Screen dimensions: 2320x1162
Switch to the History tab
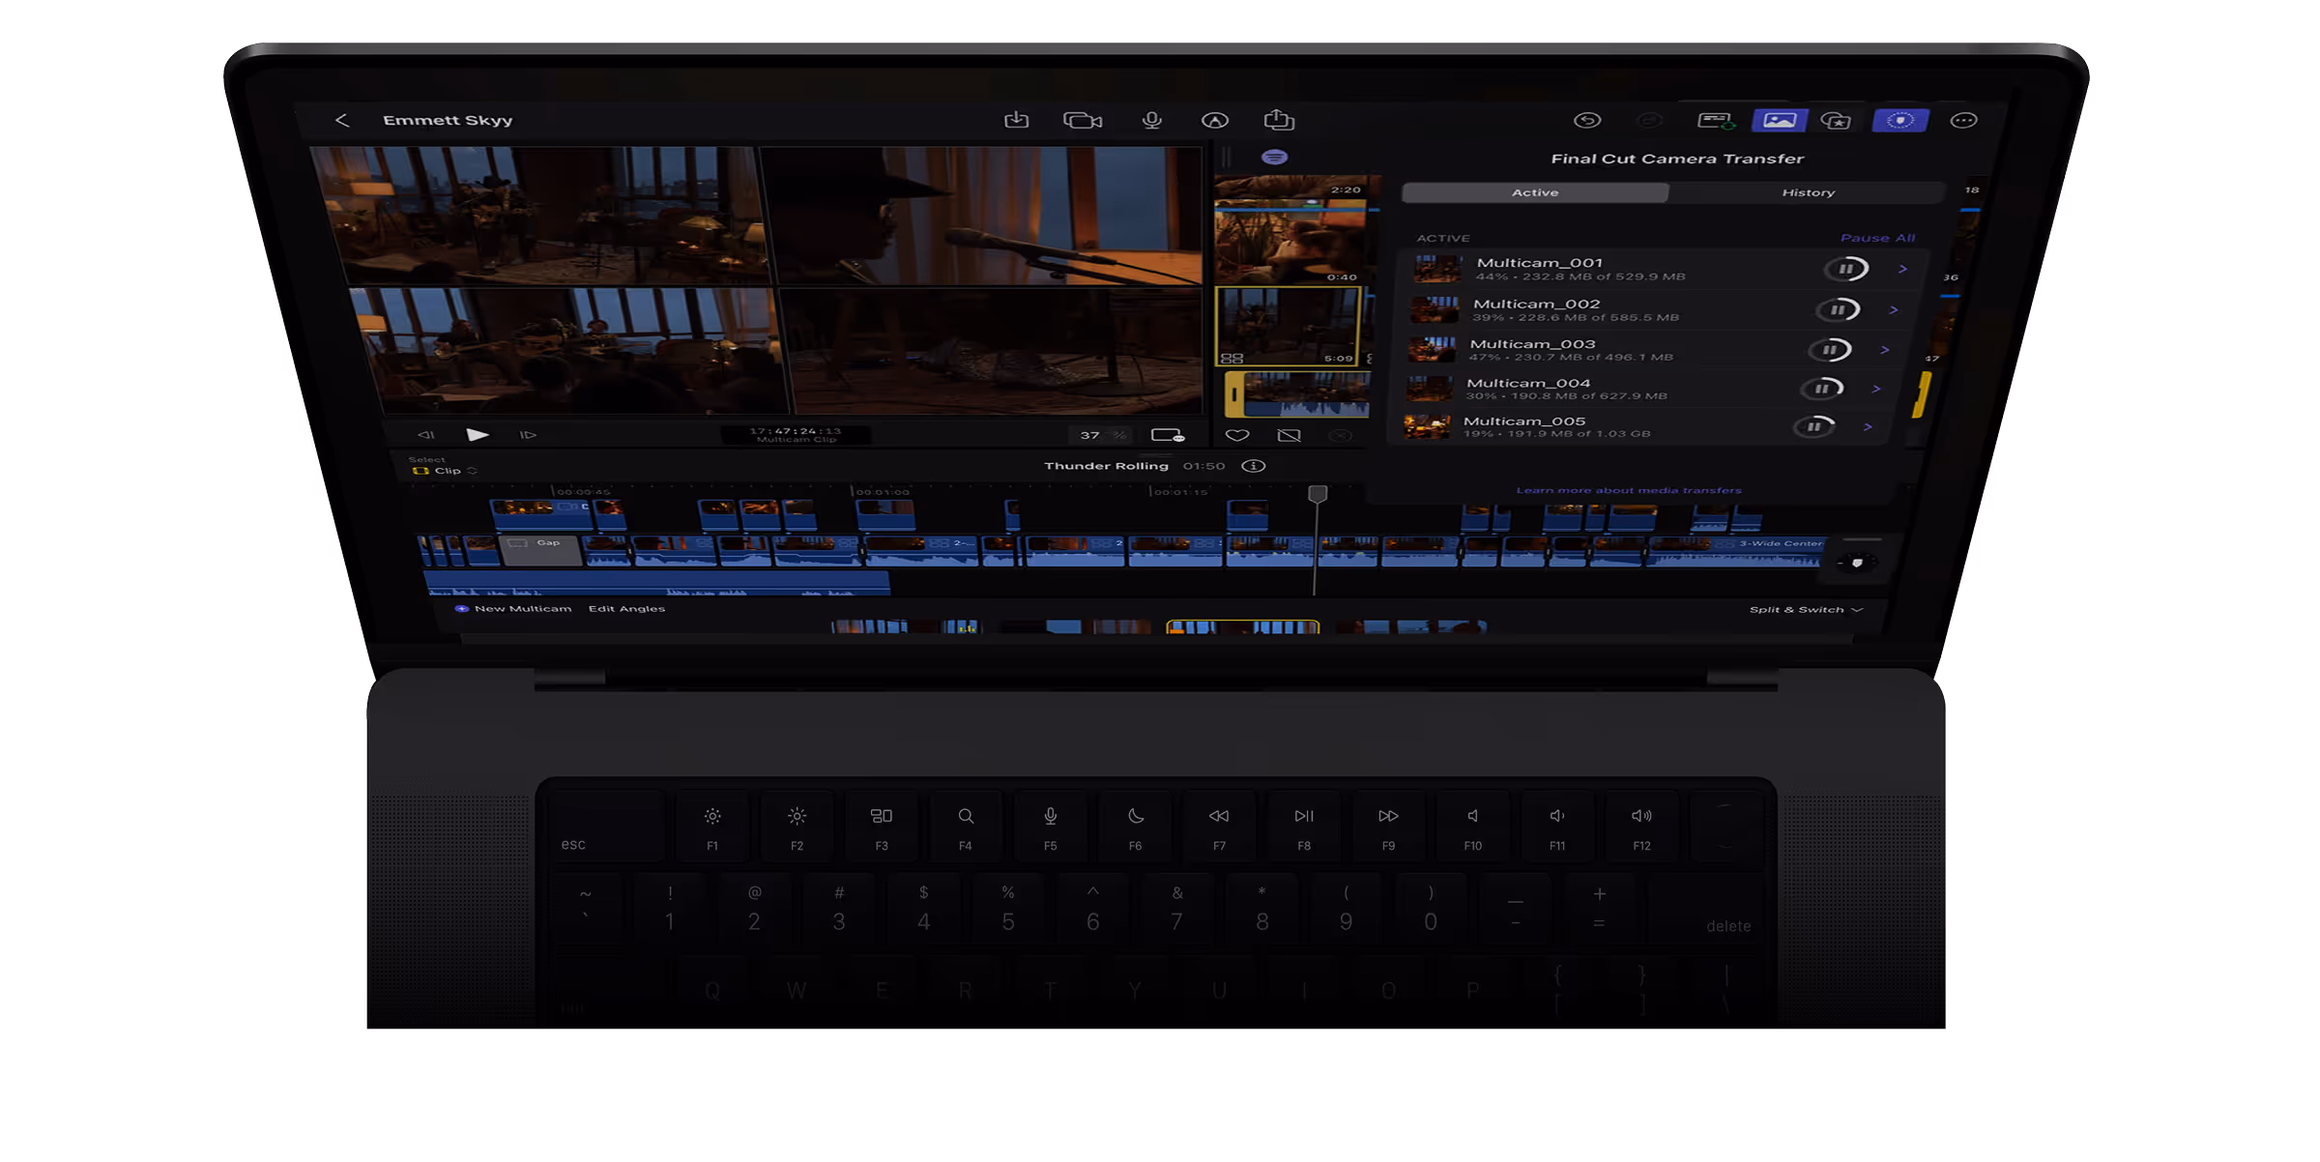[x=1808, y=192]
